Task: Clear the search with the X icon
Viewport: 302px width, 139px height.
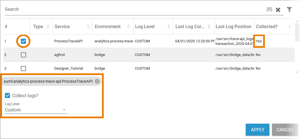Action: 278,10
